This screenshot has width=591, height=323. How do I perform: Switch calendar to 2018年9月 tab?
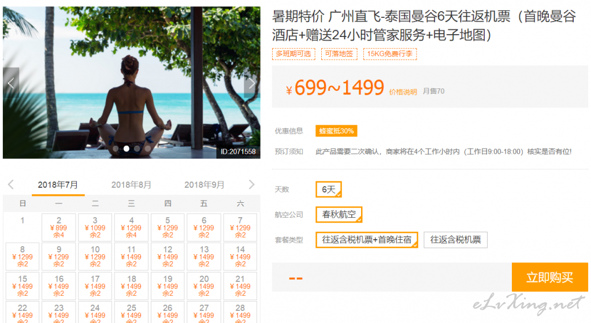click(x=204, y=185)
